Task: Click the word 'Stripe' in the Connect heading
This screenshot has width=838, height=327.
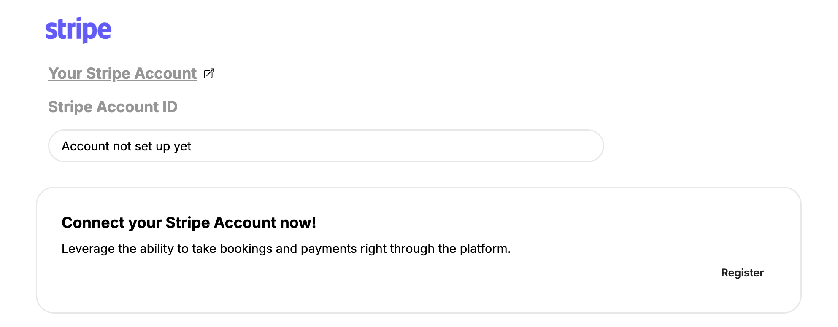Action: tap(188, 222)
